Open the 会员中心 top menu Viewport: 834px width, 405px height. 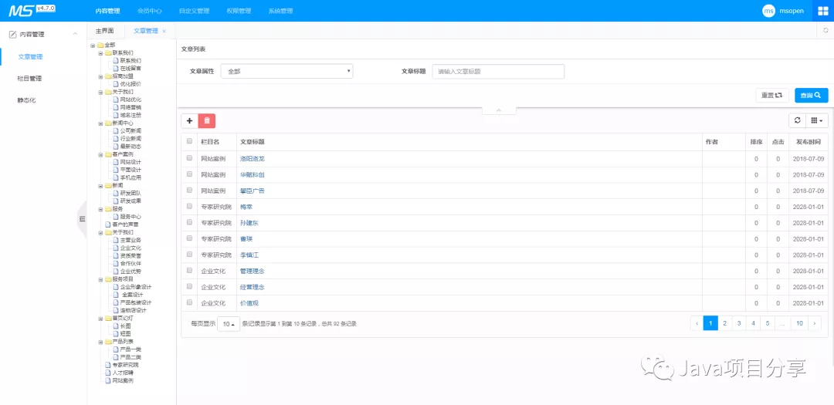point(150,12)
